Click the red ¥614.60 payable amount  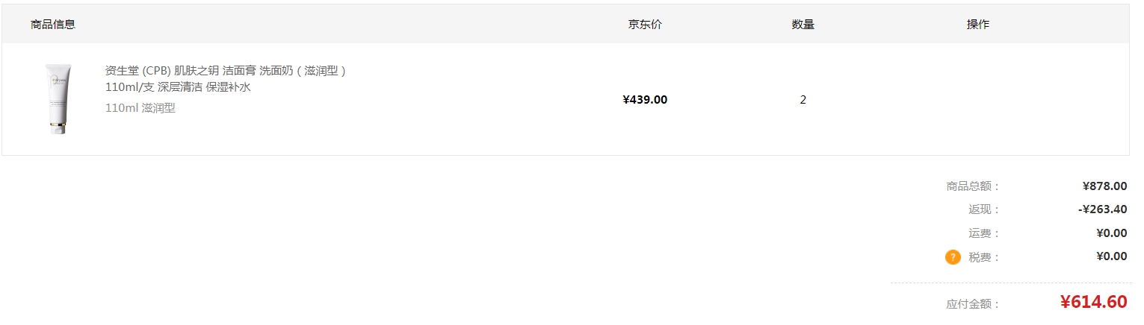click(1093, 302)
